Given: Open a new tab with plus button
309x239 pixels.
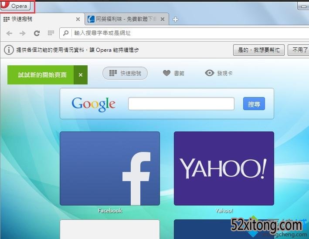Looking at the screenshot, I should pos(175,19).
